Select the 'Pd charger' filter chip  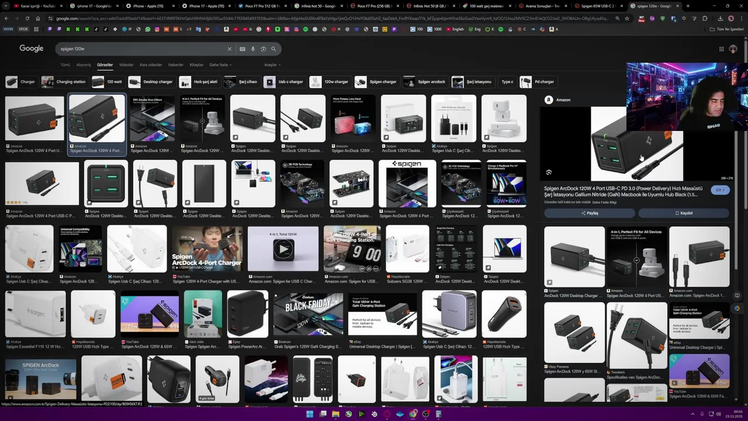pos(538,82)
